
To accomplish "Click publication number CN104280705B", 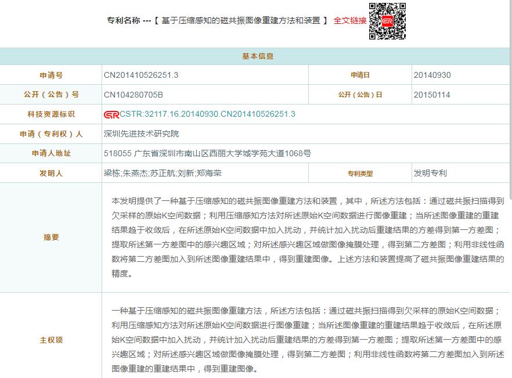I will click(134, 95).
